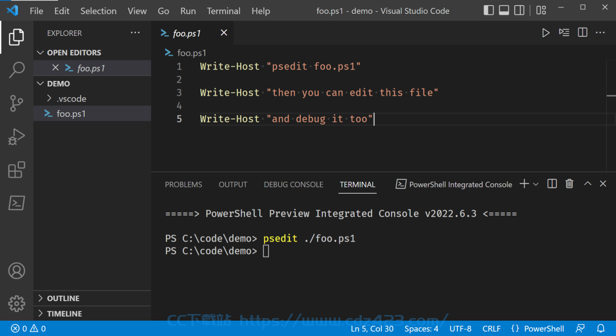Open the Edit menu
Screen dimensions: 616x336
[x=62, y=11]
